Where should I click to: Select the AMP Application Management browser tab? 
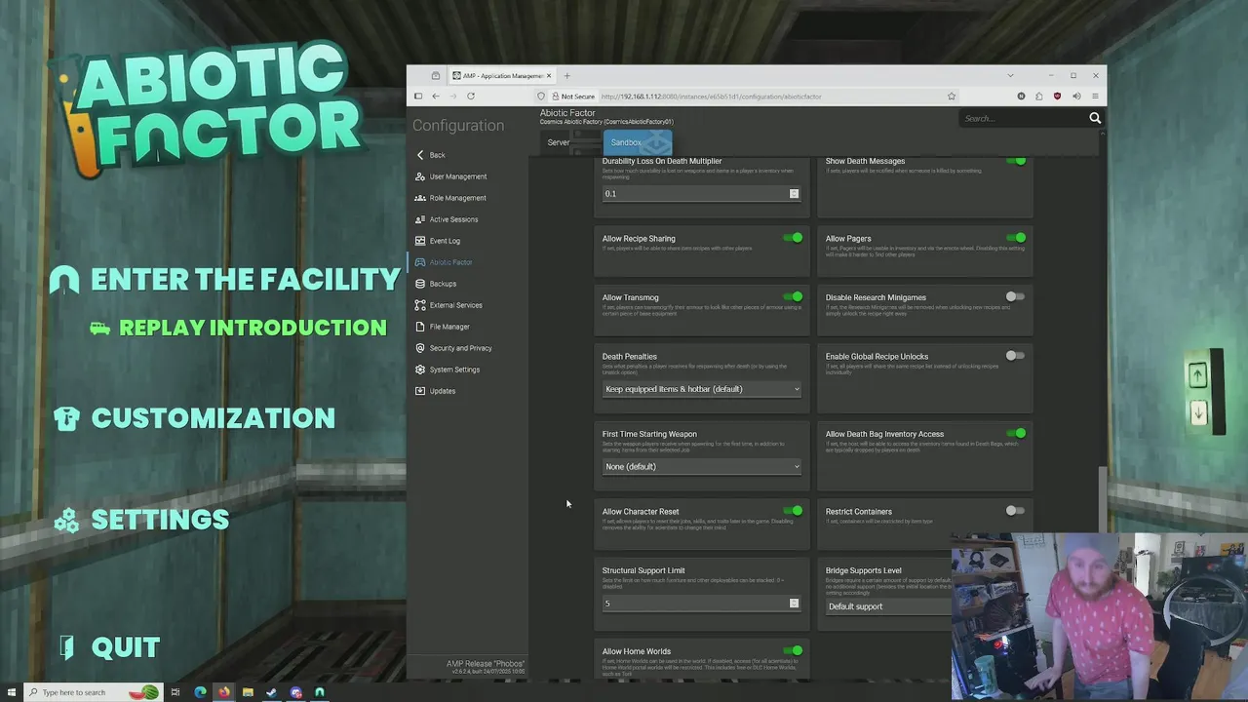[x=500, y=75]
